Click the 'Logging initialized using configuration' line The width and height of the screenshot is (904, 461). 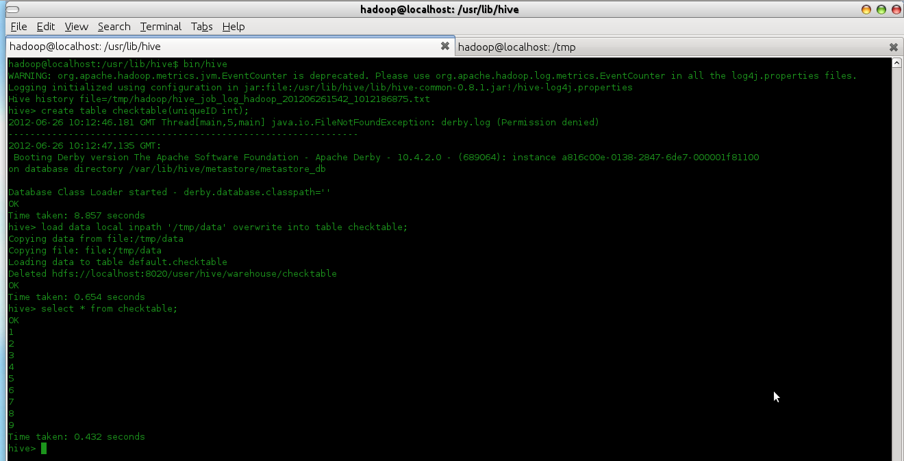click(321, 88)
